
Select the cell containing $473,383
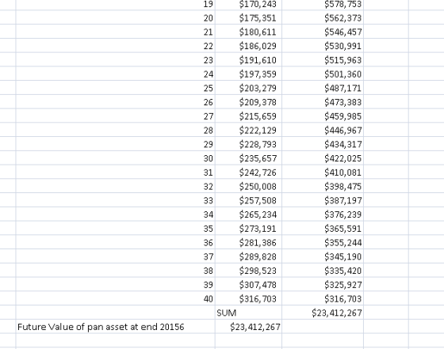point(323,102)
